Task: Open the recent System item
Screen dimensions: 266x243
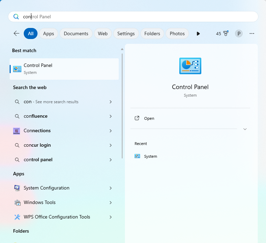Action: pyautogui.click(x=150, y=156)
